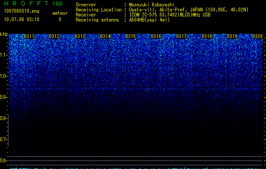This screenshot has width=266, height=169.
Task: Click the 0311 time marker
Action: point(29,36)
